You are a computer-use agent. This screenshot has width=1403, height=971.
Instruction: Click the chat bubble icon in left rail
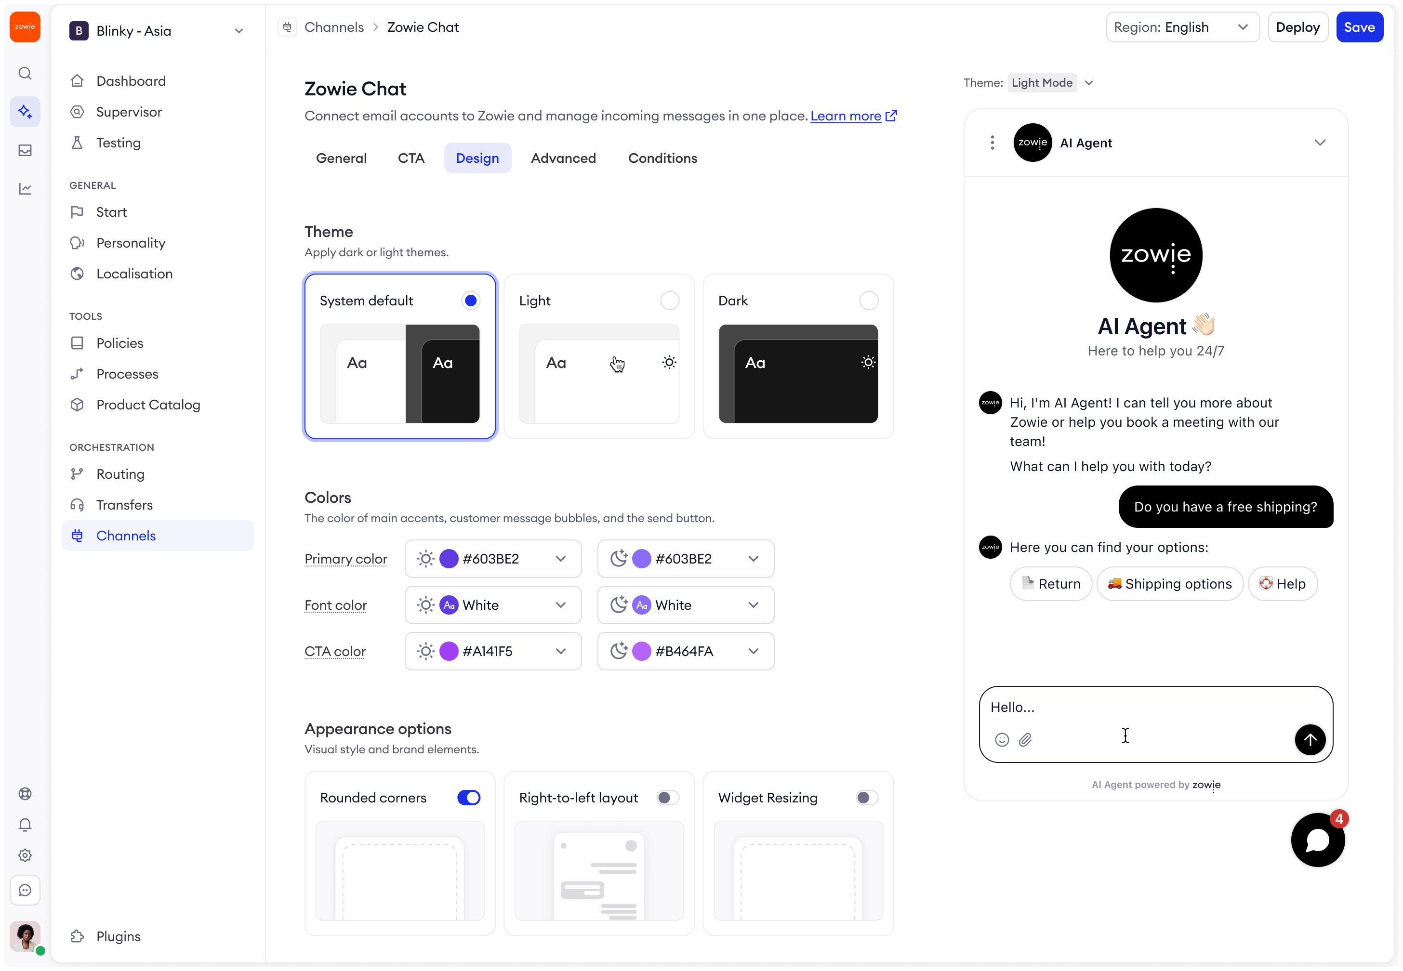(x=25, y=891)
